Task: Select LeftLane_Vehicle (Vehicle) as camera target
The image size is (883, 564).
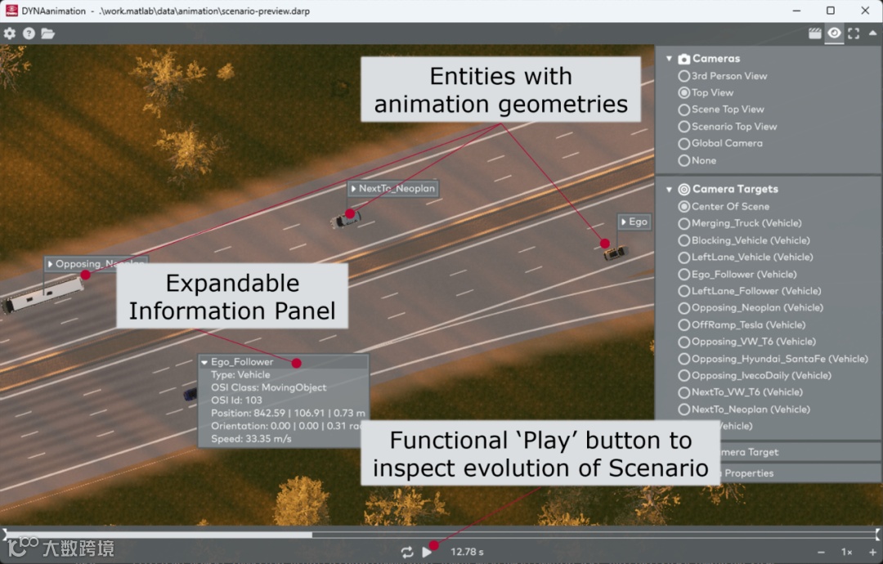Action: point(746,257)
